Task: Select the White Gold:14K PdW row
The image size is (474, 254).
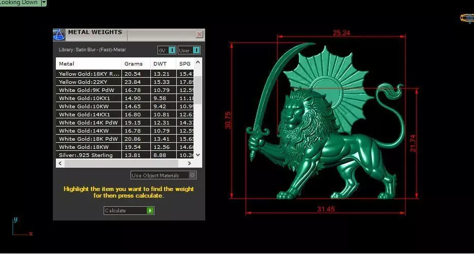Action: [125, 123]
